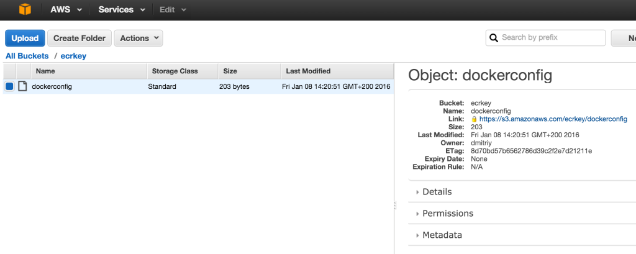This screenshot has height=254, width=636.
Task: Click the ETag value 8d70bd57b6562786d39c2f2e7d21211e
Action: 532,151
